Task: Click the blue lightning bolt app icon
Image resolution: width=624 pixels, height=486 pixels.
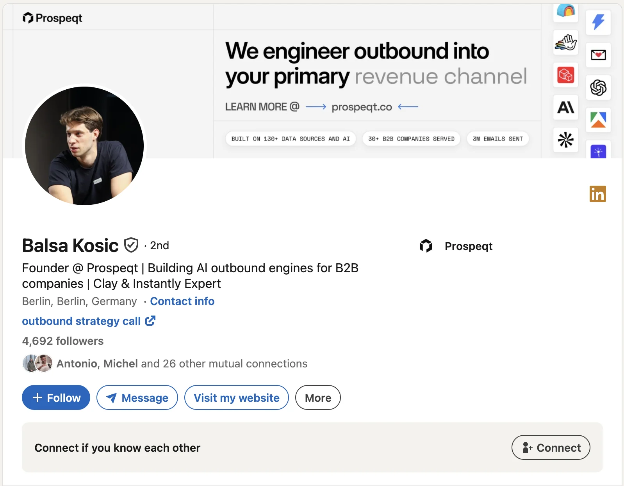Action: click(598, 22)
